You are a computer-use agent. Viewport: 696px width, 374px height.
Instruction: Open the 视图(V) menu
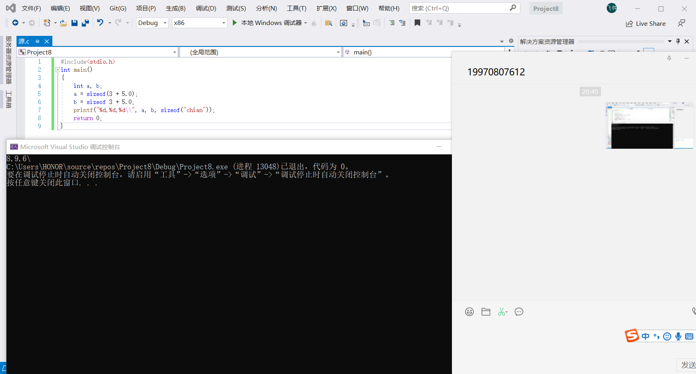pyautogui.click(x=89, y=8)
